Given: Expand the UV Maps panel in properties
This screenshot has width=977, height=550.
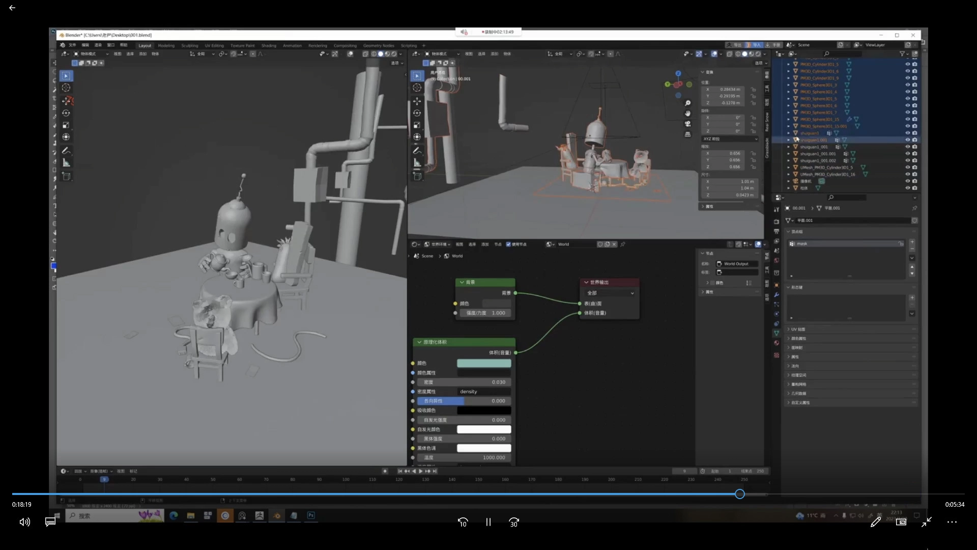Looking at the screenshot, I should [798, 329].
